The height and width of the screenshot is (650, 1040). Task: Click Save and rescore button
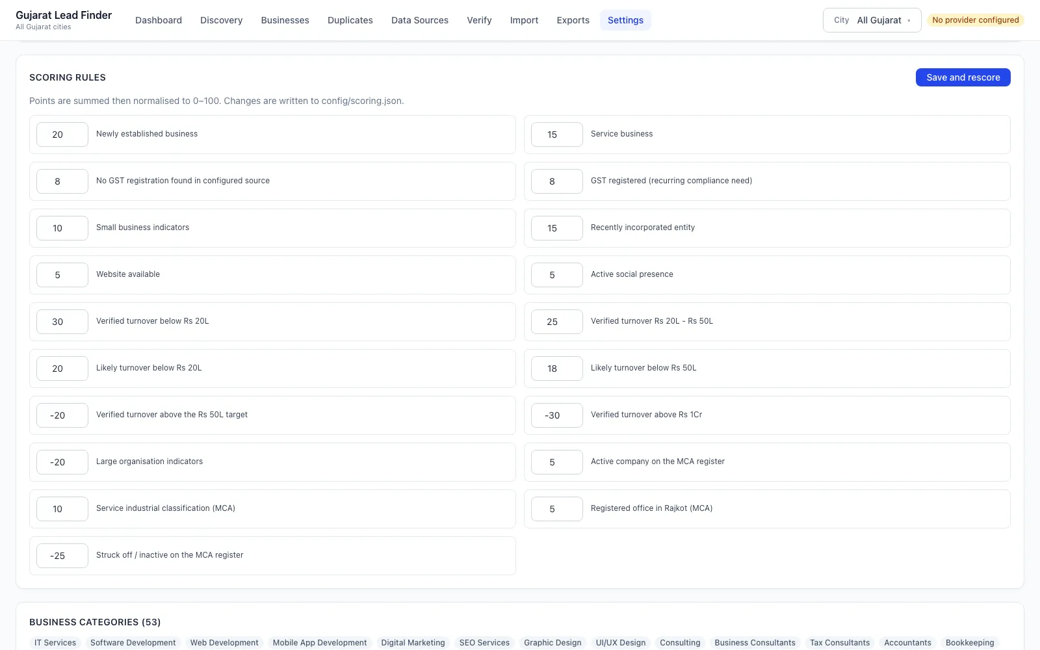963,77
